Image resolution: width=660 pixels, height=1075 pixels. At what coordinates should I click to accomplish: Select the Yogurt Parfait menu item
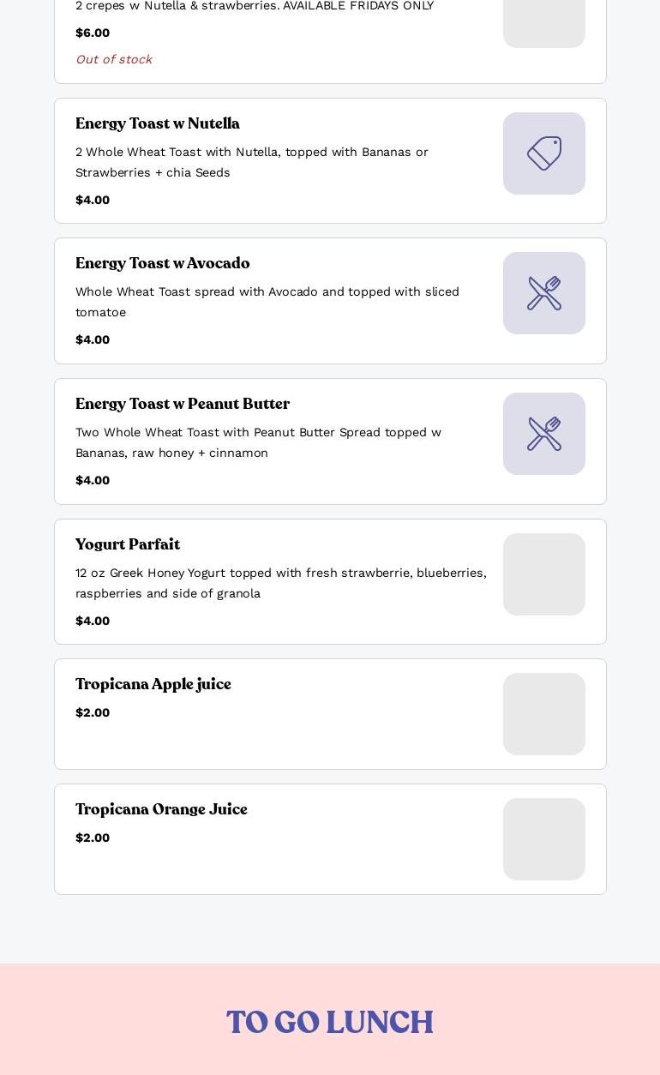point(128,545)
